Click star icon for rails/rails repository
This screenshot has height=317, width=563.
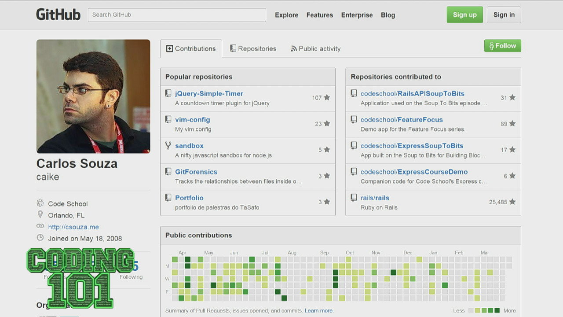coord(512,202)
